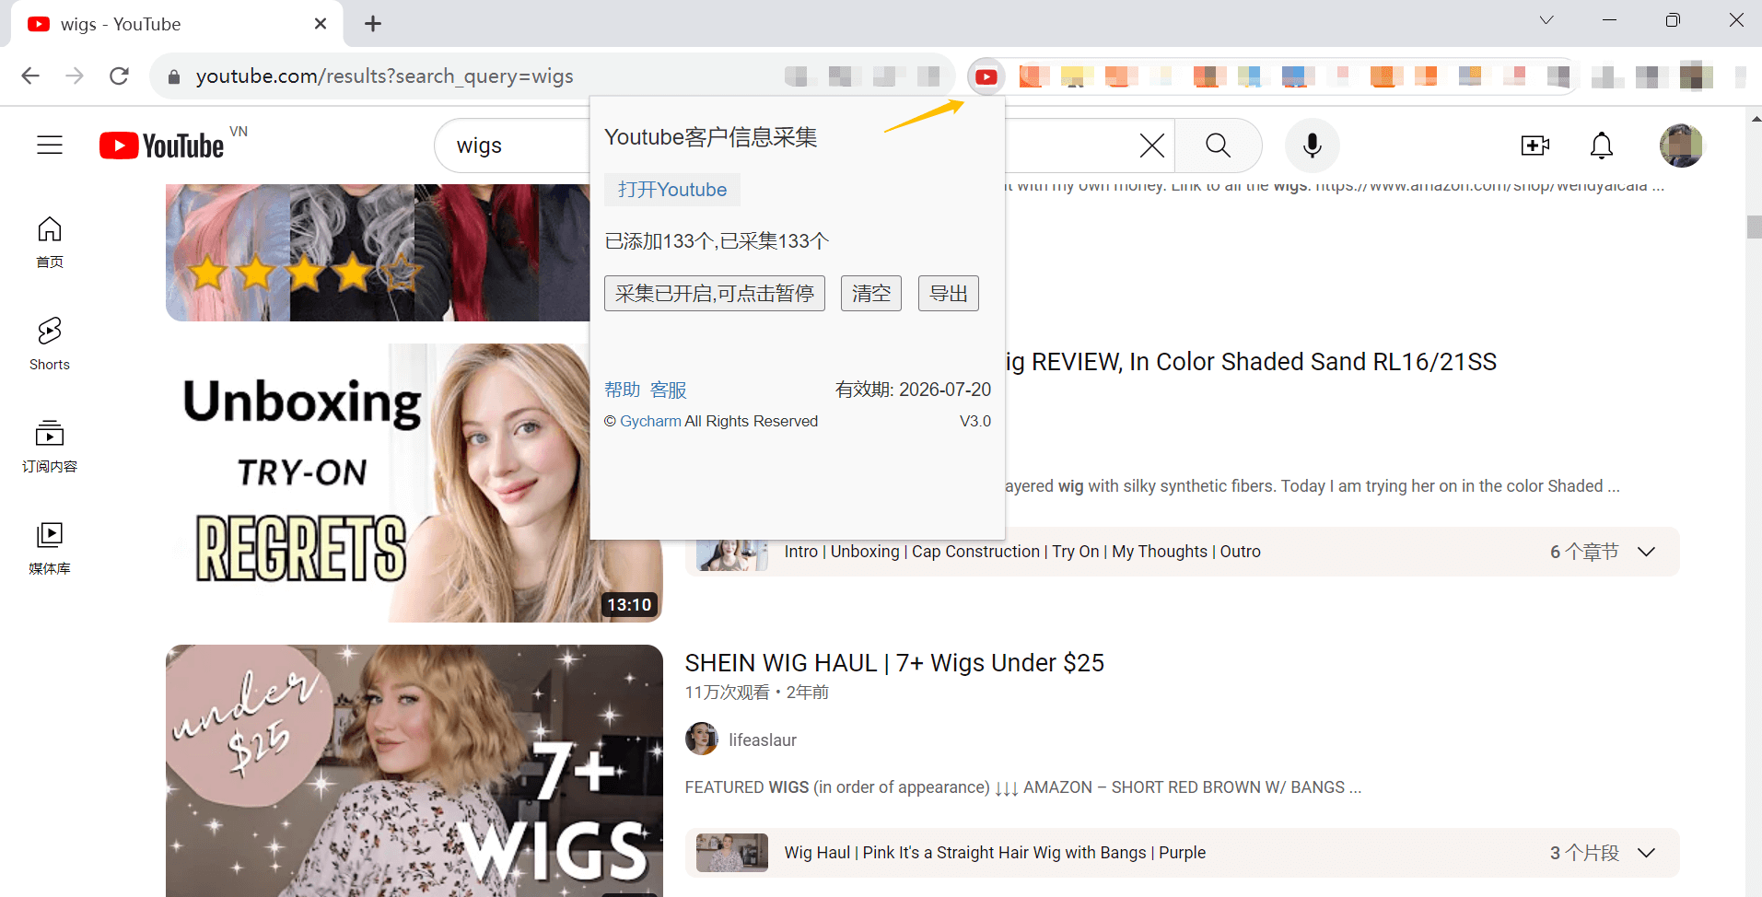This screenshot has height=897, width=1762.
Task: Open a new browser tab
Action: pyautogui.click(x=373, y=24)
